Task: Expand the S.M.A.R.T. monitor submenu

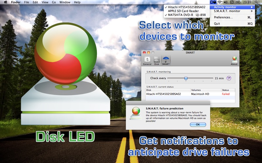Action: pos(233,11)
